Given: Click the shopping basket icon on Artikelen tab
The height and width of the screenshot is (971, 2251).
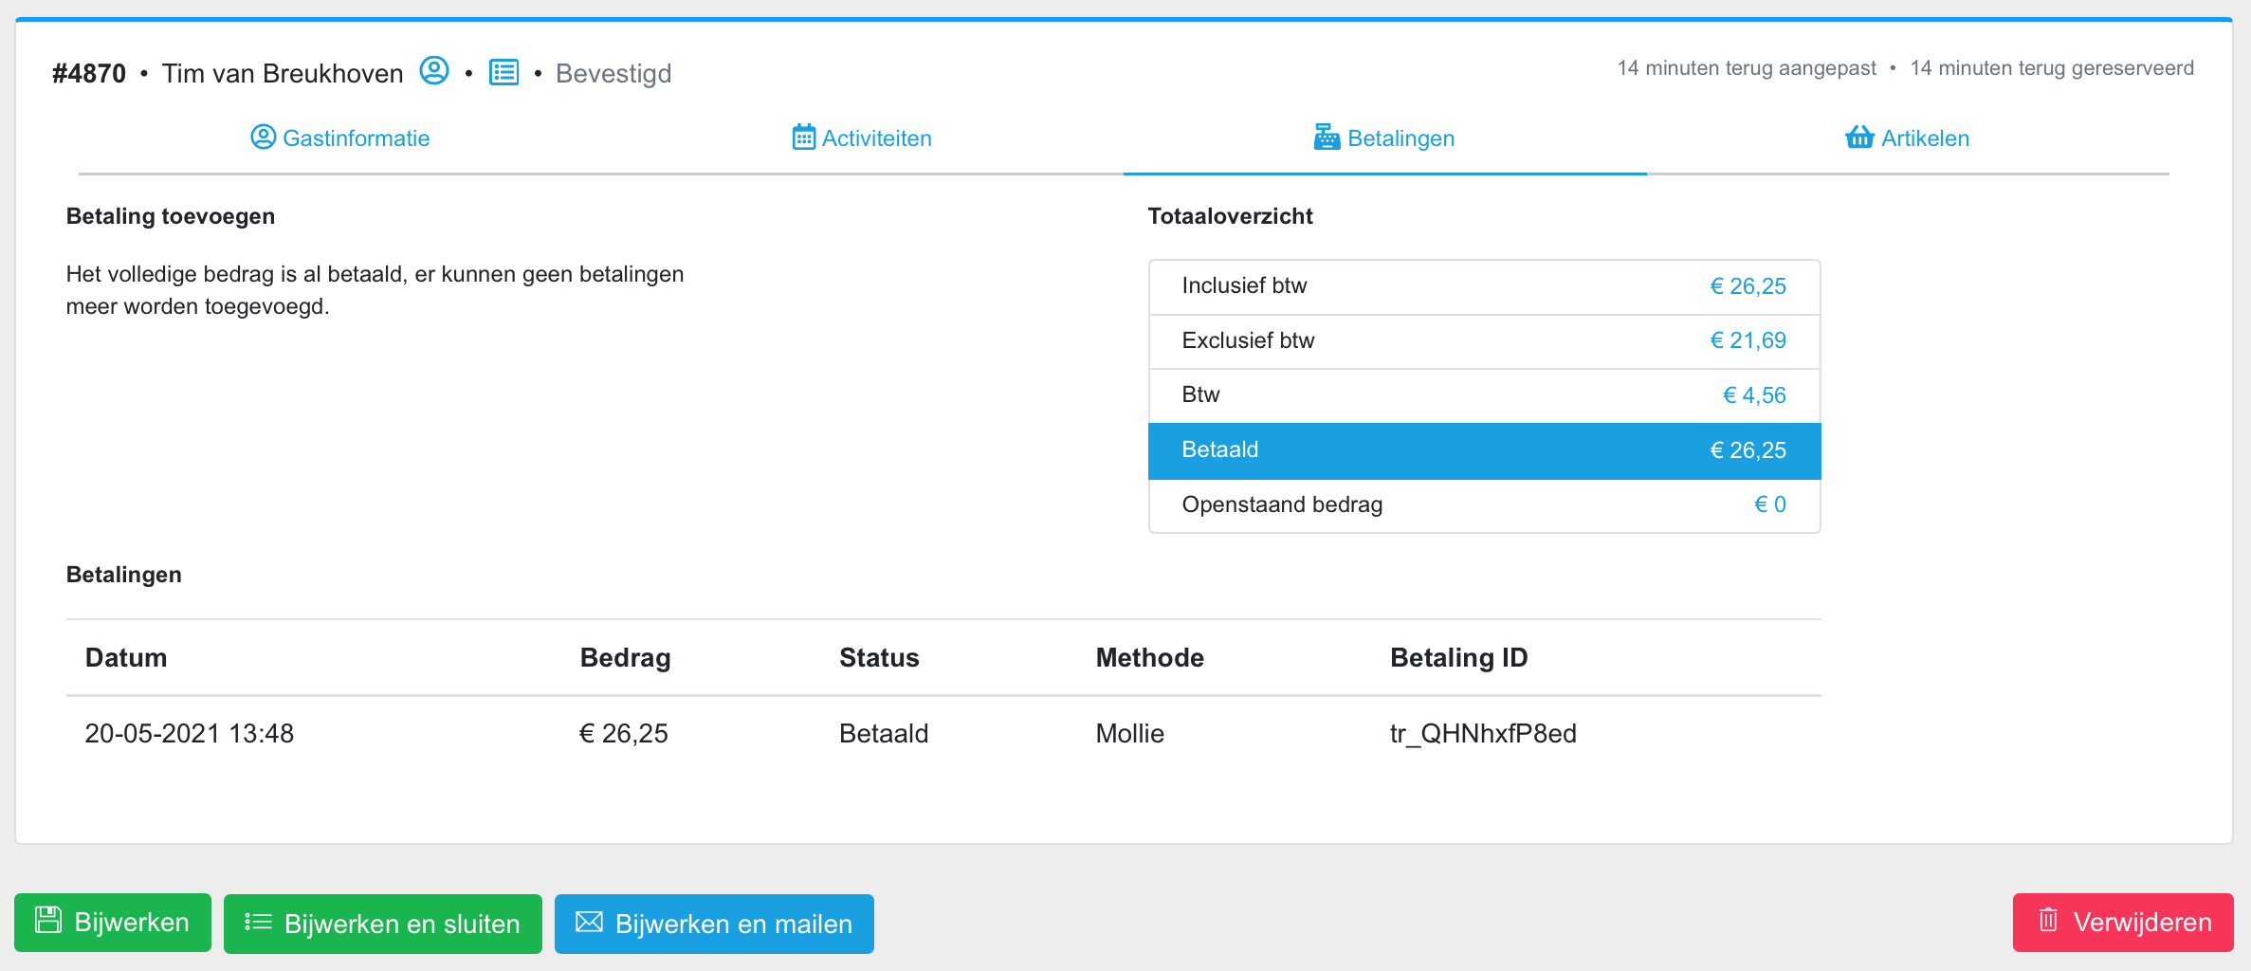Looking at the screenshot, I should point(1858,137).
